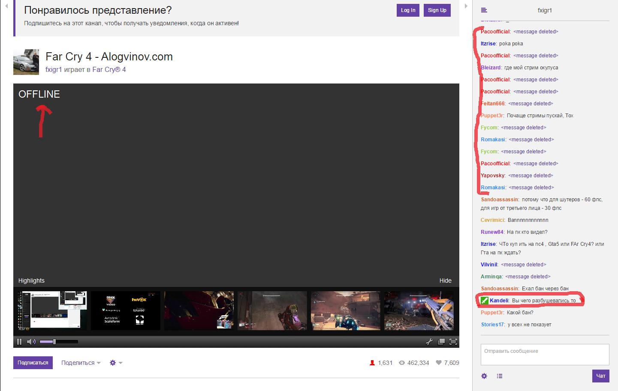
Task: Click the Far Cry 4 - Alogvinov.com title
Action: click(109, 57)
